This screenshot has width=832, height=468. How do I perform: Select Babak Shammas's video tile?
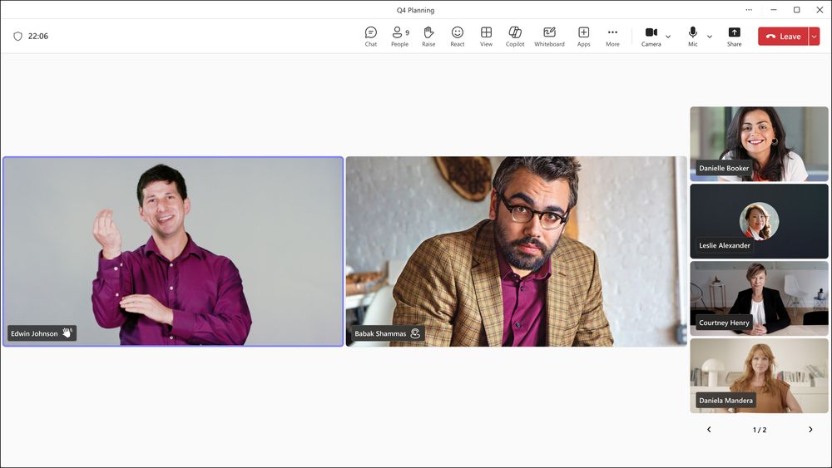click(517, 251)
